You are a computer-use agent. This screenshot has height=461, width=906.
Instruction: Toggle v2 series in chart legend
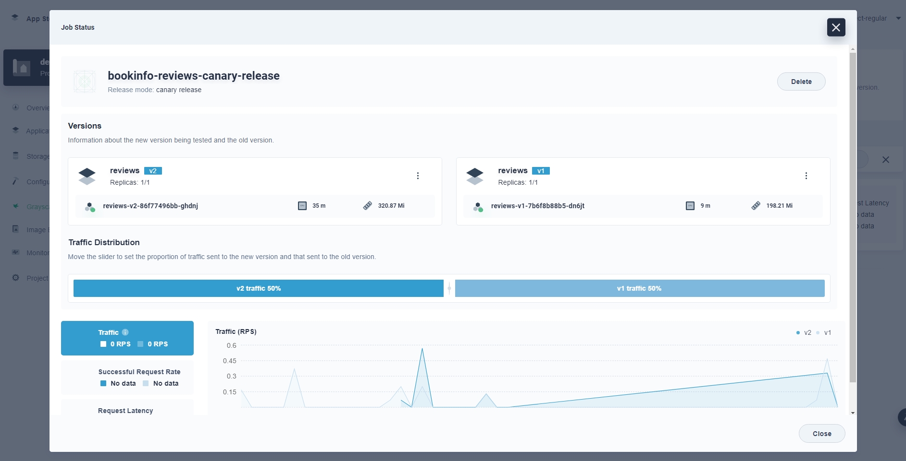[804, 332]
